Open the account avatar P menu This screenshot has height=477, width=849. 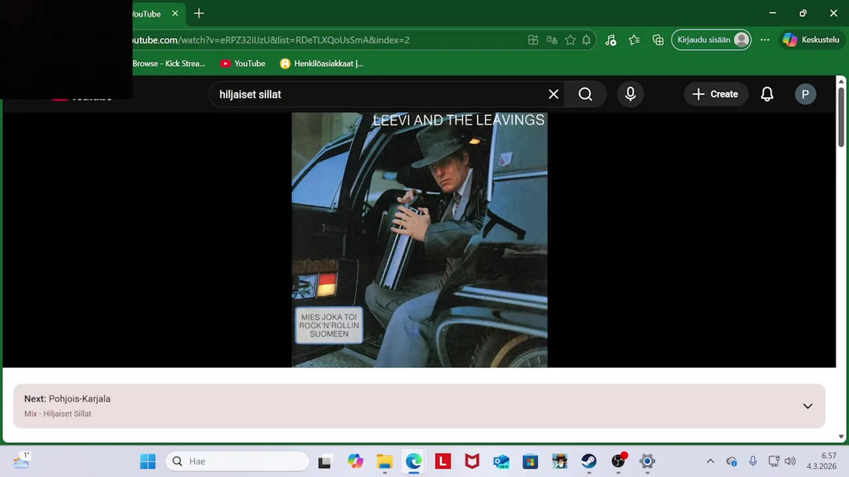pos(805,94)
